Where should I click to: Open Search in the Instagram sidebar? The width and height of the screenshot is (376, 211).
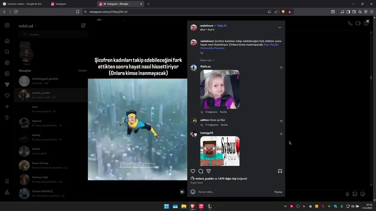[x=7, y=52]
